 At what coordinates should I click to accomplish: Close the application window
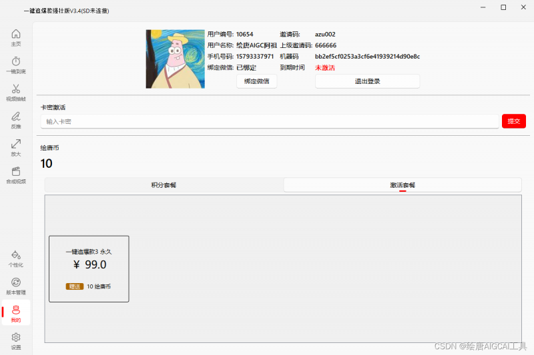(x=523, y=7)
